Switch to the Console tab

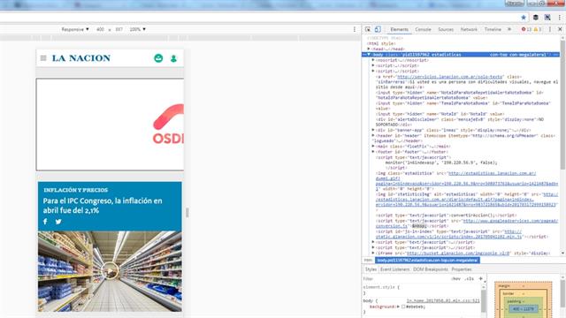pyautogui.click(x=423, y=29)
